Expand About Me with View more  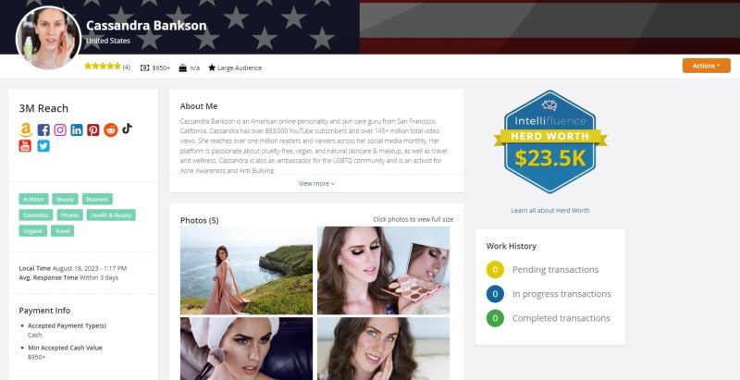click(316, 183)
